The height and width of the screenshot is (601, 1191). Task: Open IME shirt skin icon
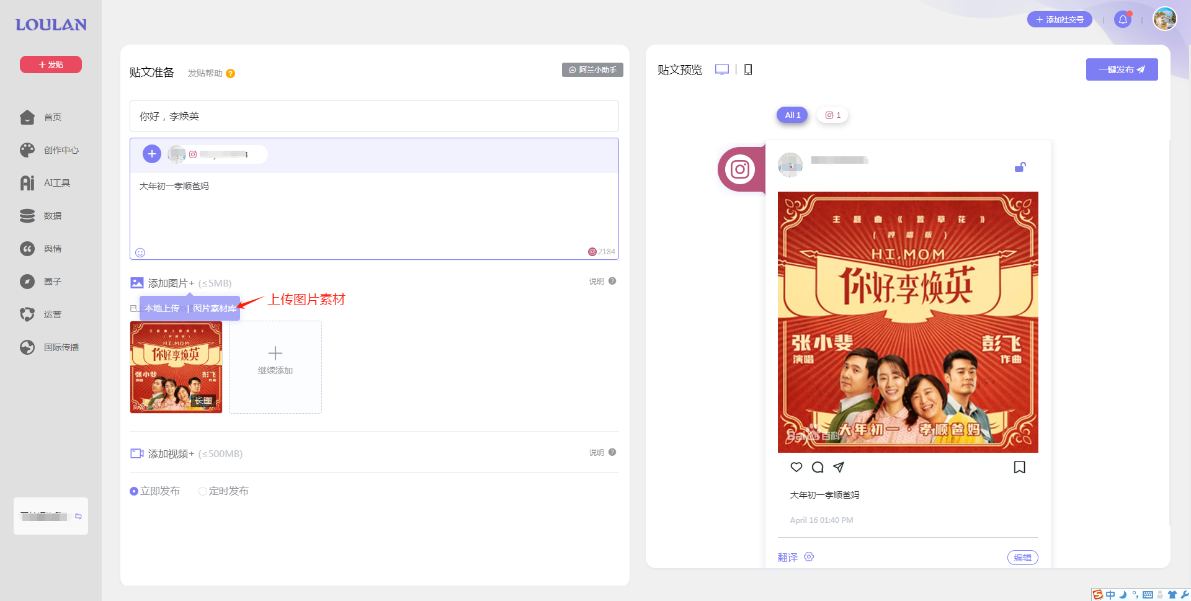1172,595
